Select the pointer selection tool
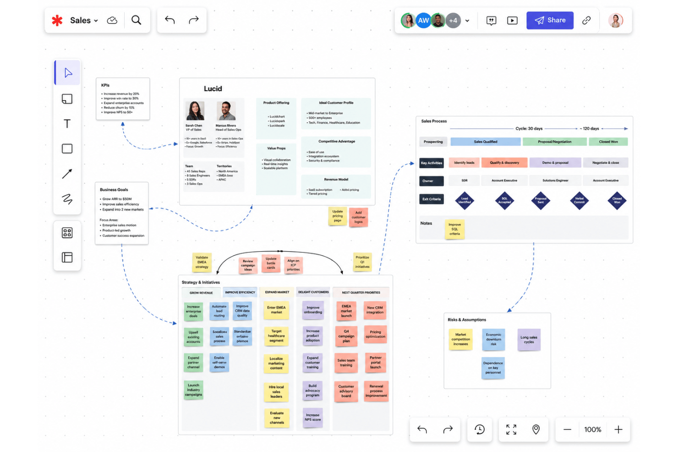Screen dimensions: 678x452 67,73
